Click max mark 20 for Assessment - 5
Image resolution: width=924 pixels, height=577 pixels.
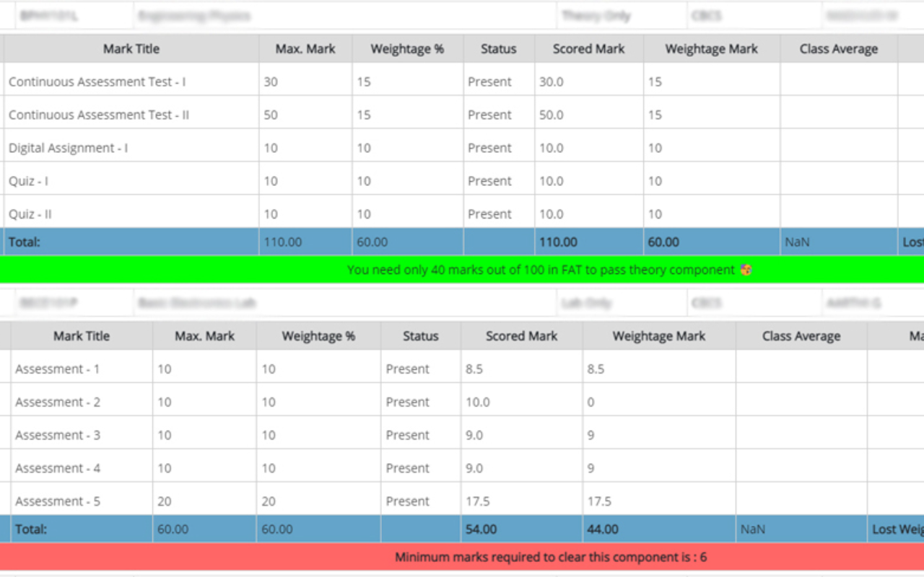coord(165,502)
